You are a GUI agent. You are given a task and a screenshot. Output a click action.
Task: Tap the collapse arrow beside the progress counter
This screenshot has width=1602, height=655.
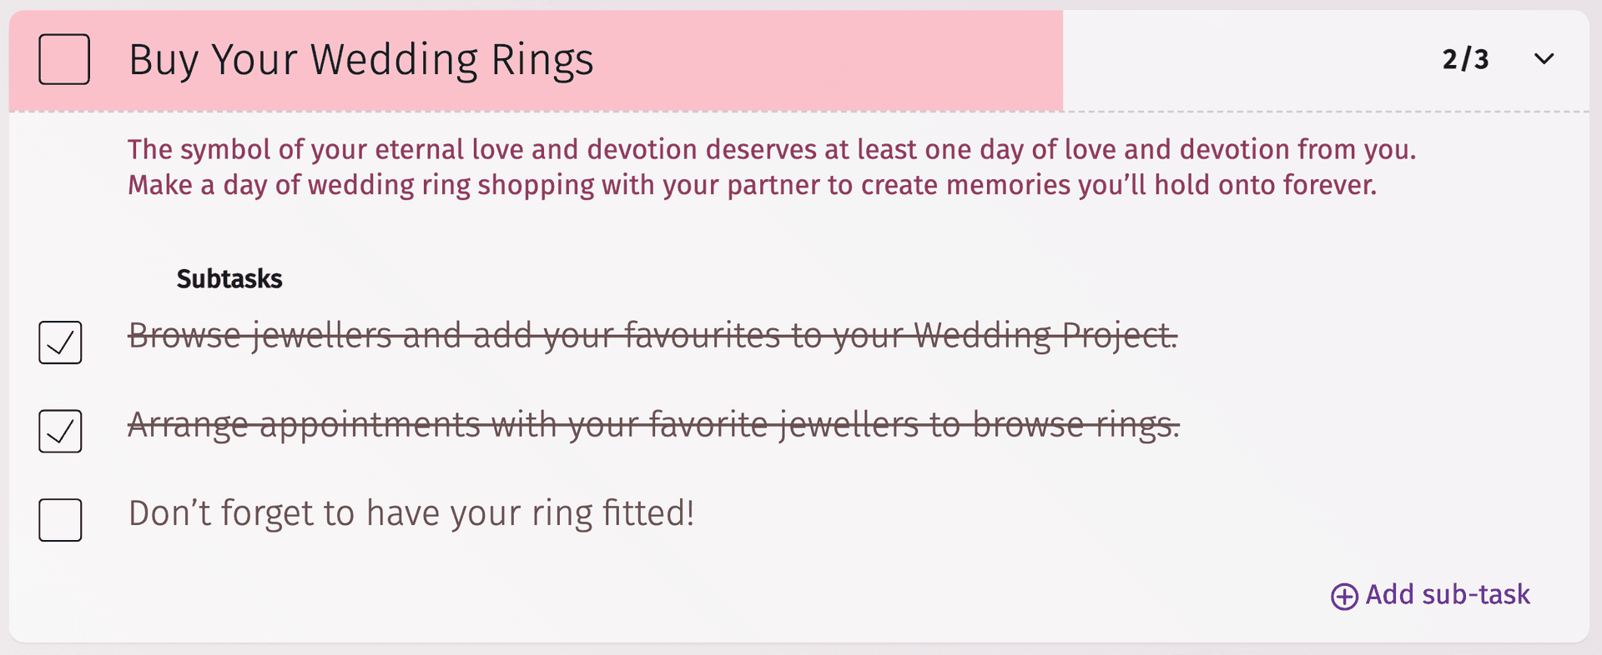click(x=1544, y=59)
